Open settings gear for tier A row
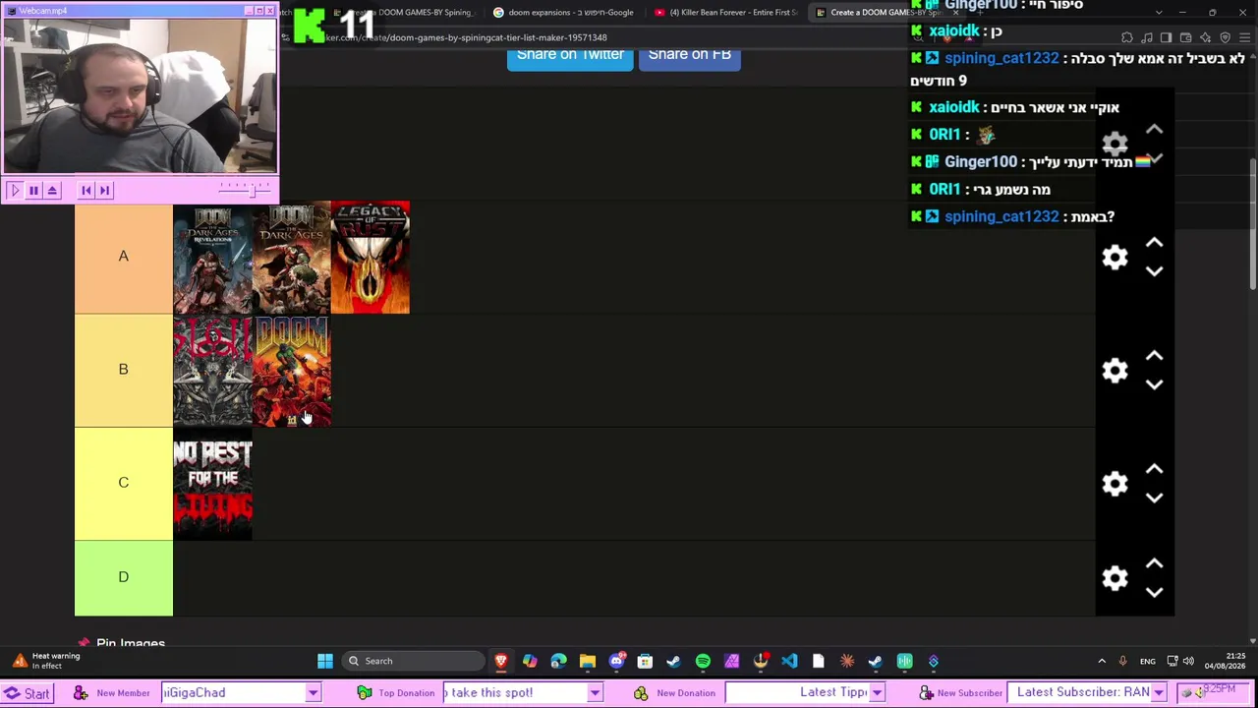Screen dimensions: 1258x708 click(x=1115, y=257)
